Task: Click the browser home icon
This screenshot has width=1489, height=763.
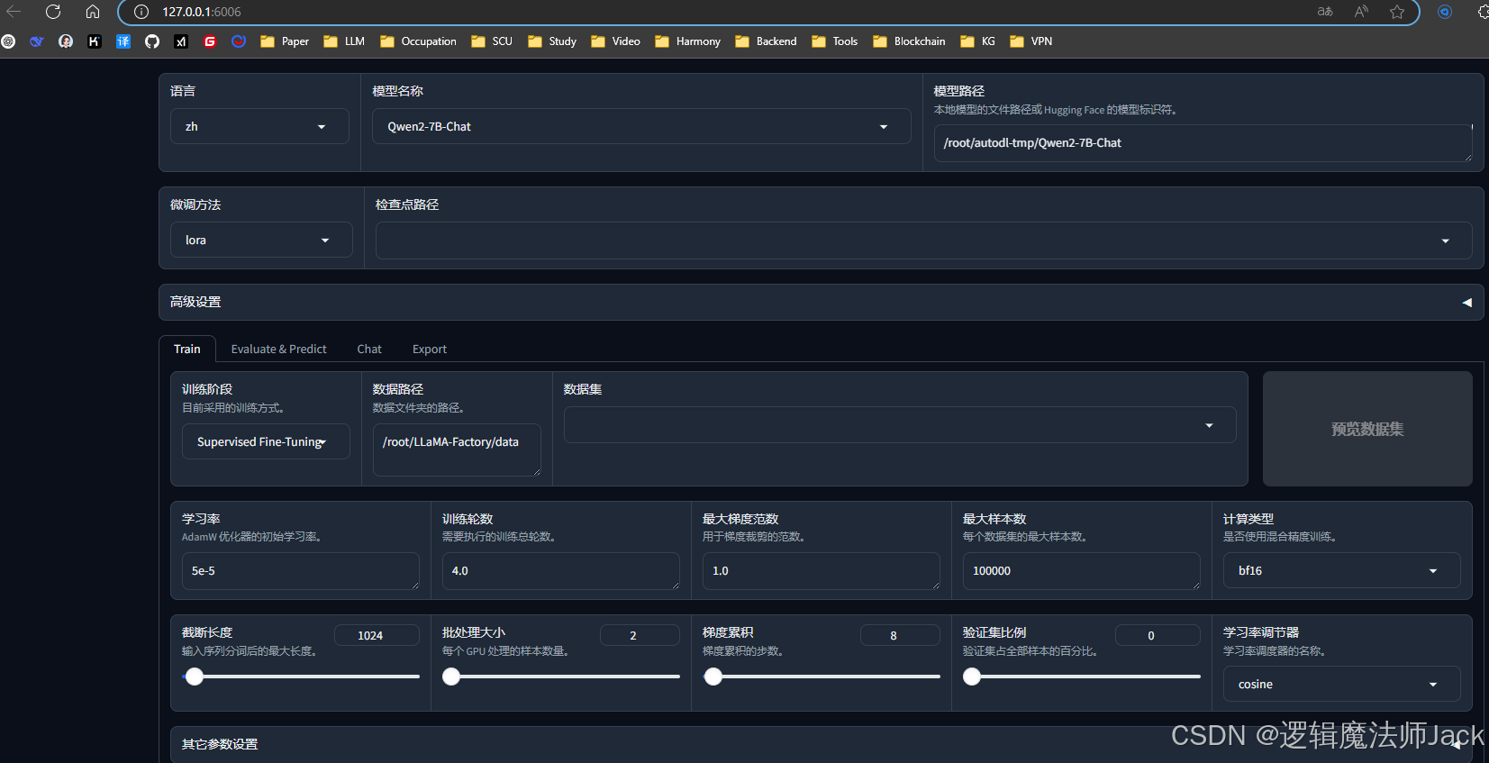Action: click(x=93, y=12)
